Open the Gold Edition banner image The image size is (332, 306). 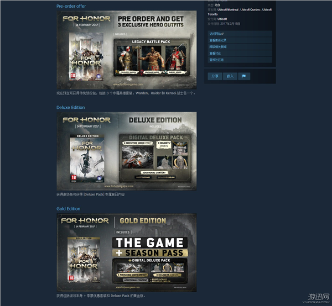click(127, 252)
